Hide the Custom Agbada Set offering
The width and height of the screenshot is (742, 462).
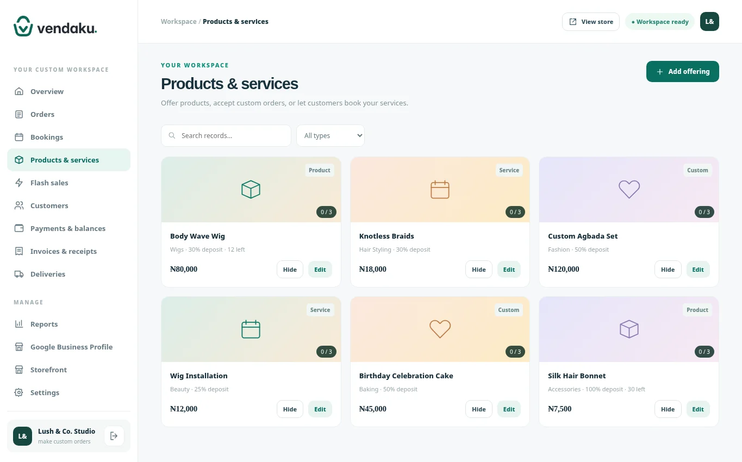668,270
